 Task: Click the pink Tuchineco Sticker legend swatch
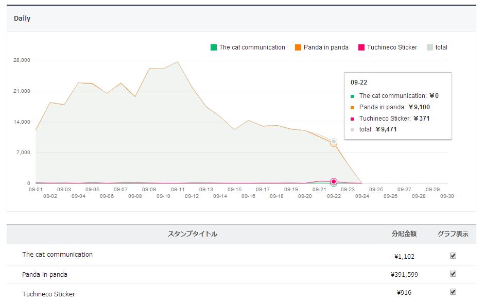tap(361, 47)
